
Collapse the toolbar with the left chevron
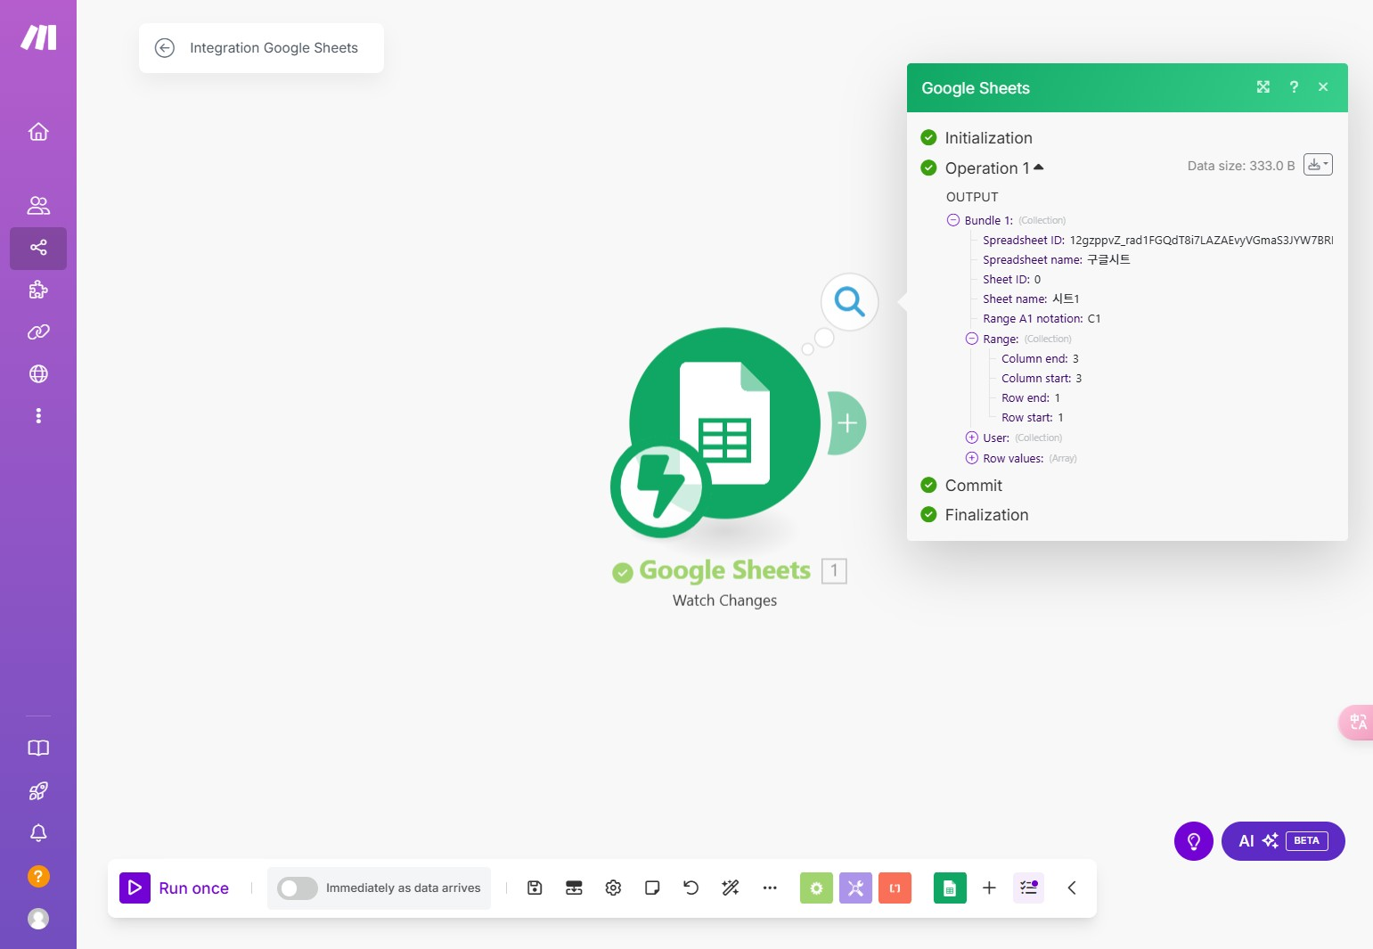pos(1072,888)
